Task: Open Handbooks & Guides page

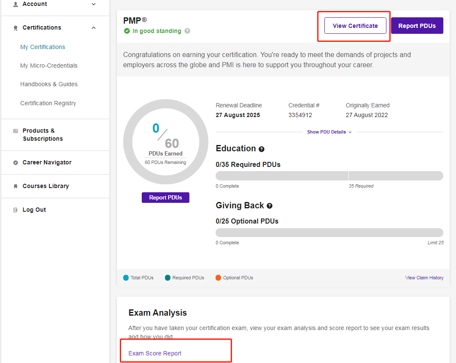Action: click(49, 84)
